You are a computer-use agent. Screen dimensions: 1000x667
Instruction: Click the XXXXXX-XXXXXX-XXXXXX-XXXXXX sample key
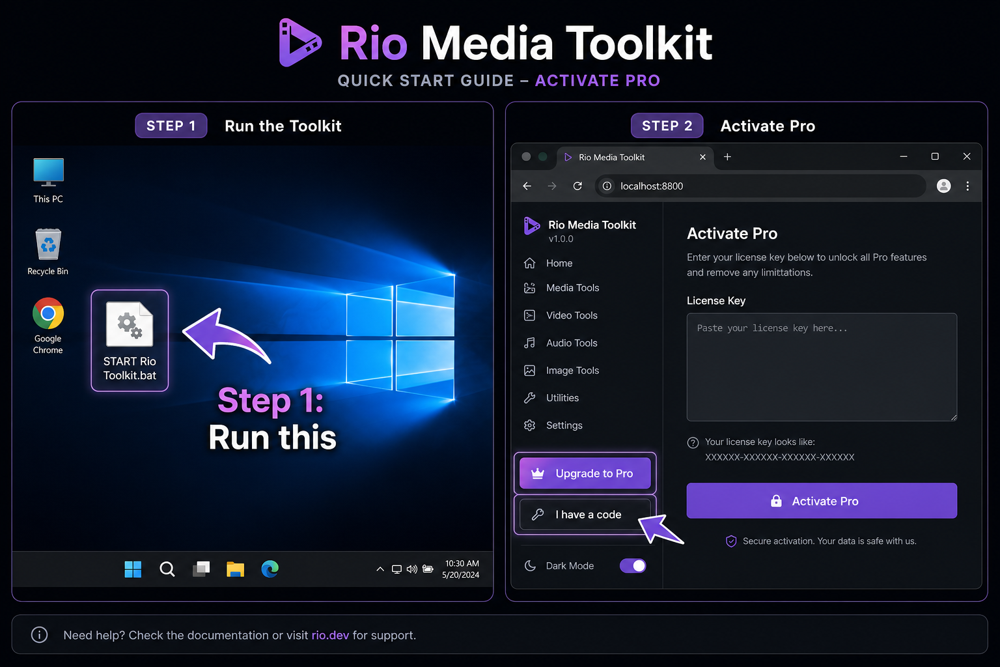(779, 457)
